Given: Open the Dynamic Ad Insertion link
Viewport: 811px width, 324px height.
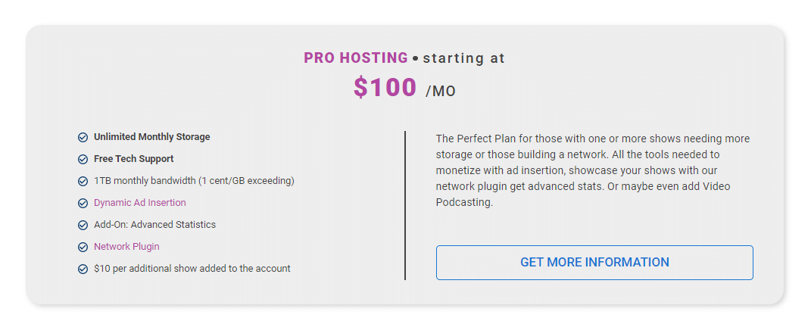Looking at the screenshot, I should tap(139, 203).
